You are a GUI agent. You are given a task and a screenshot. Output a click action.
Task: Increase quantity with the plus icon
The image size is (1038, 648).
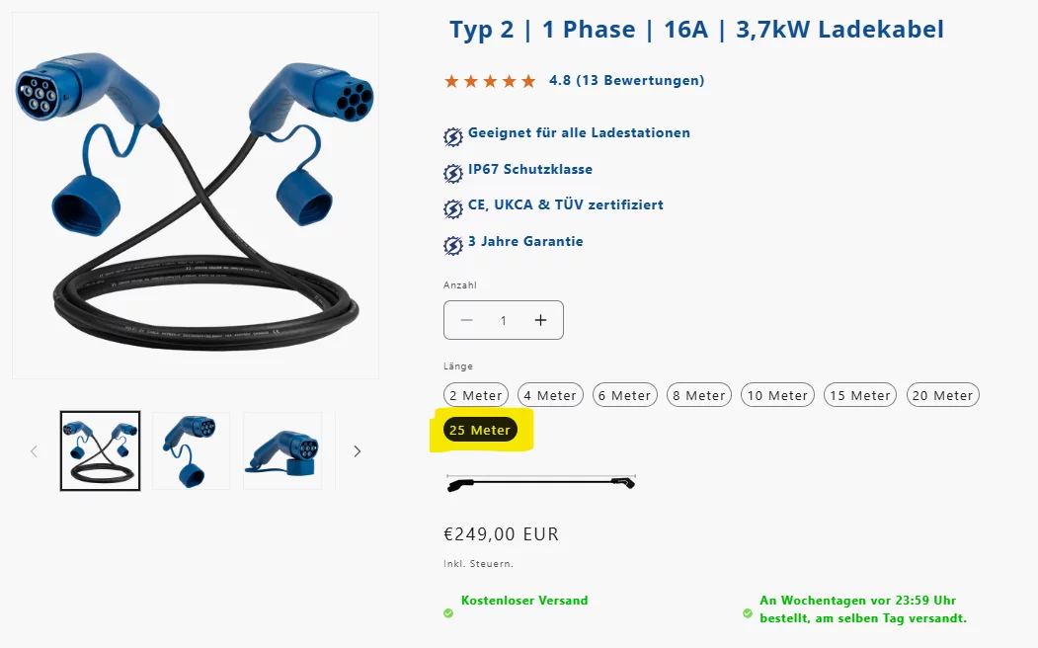point(541,320)
